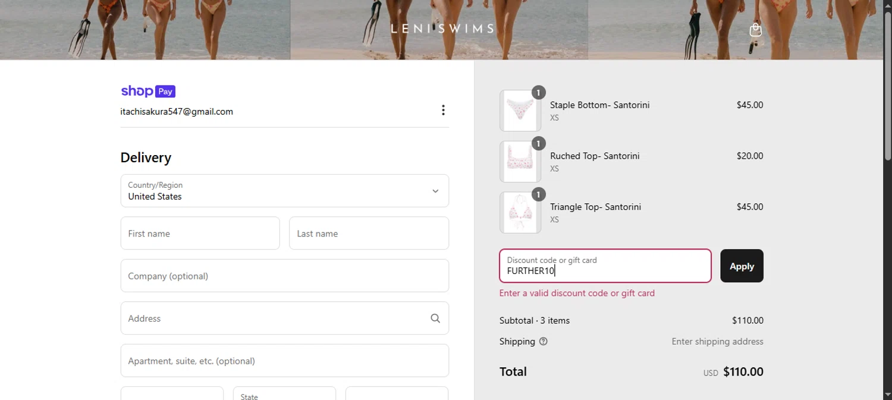Click the Staple Bottom- Santorini product name
The image size is (892, 400).
(x=599, y=105)
